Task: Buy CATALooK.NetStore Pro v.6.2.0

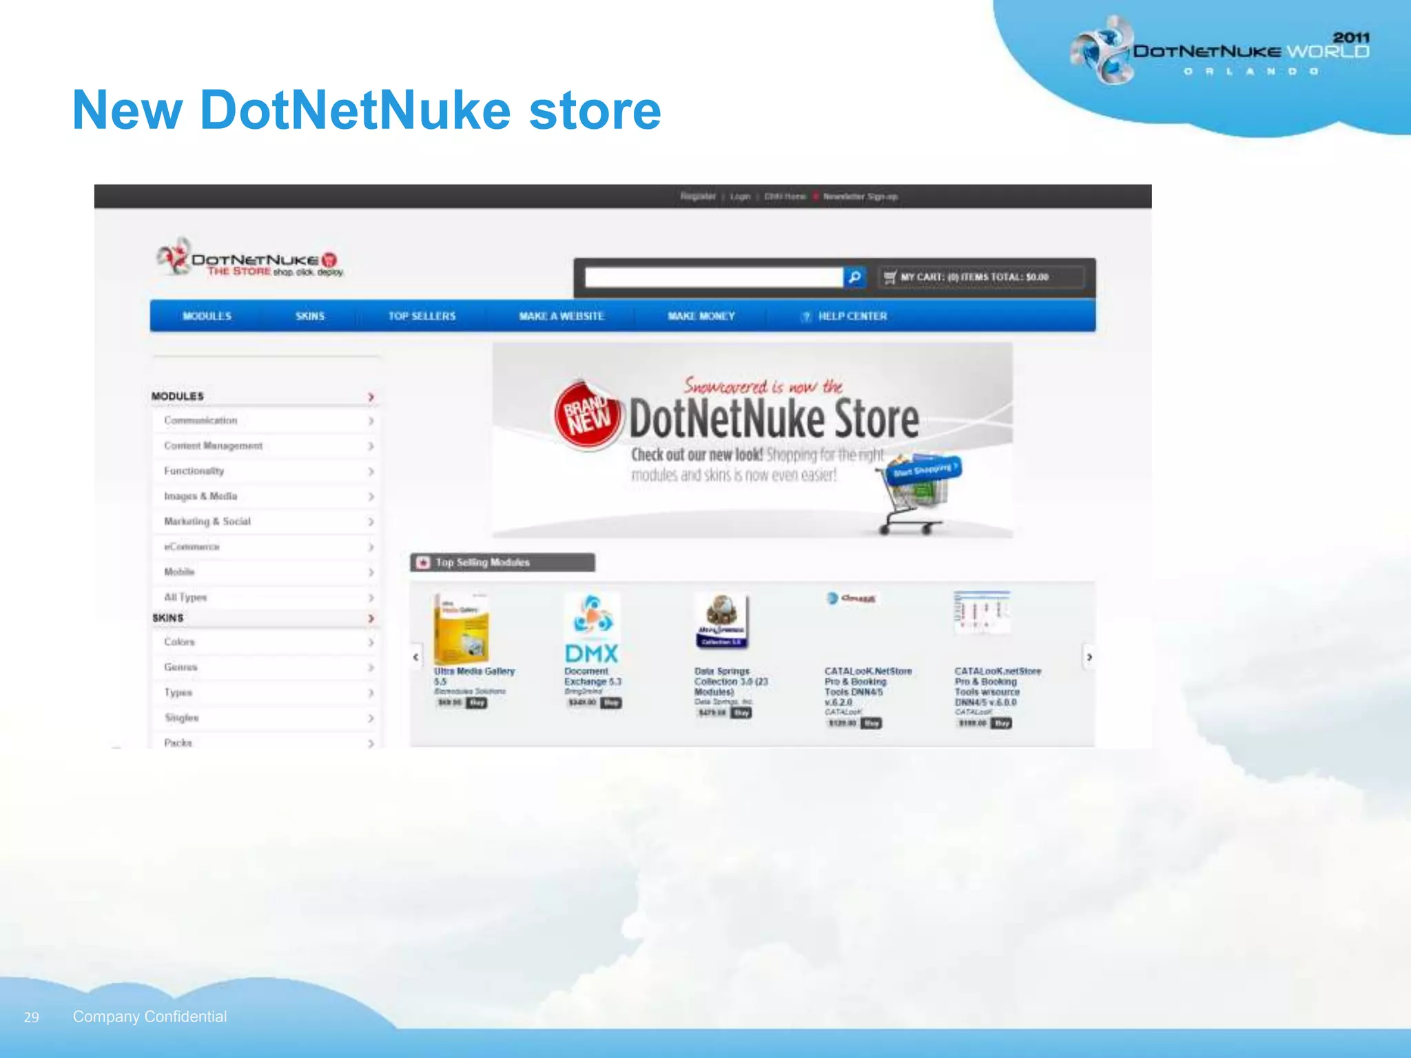Action: coord(872,723)
